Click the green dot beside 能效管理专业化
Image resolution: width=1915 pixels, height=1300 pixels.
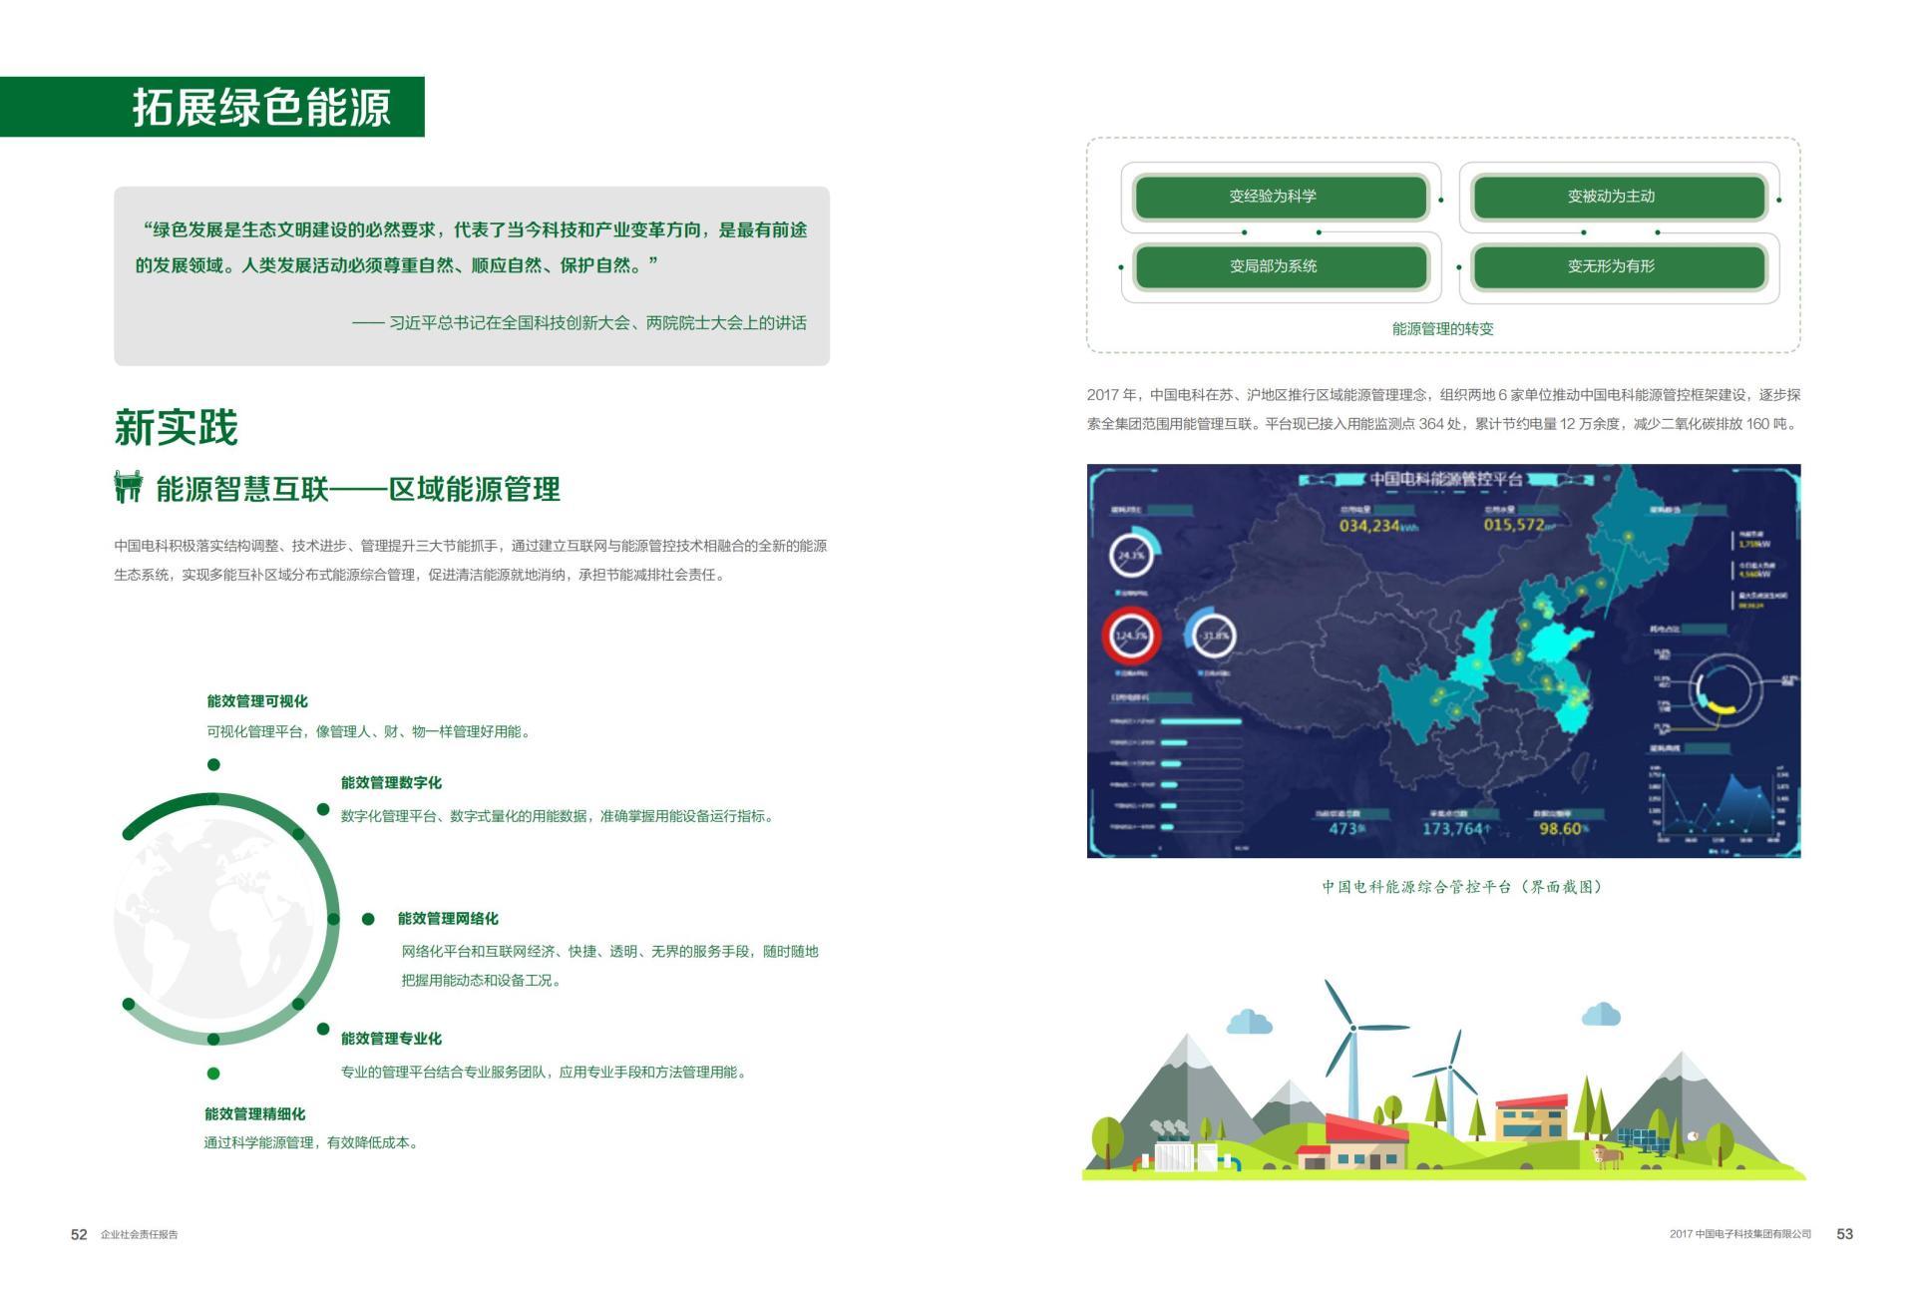point(323,1029)
